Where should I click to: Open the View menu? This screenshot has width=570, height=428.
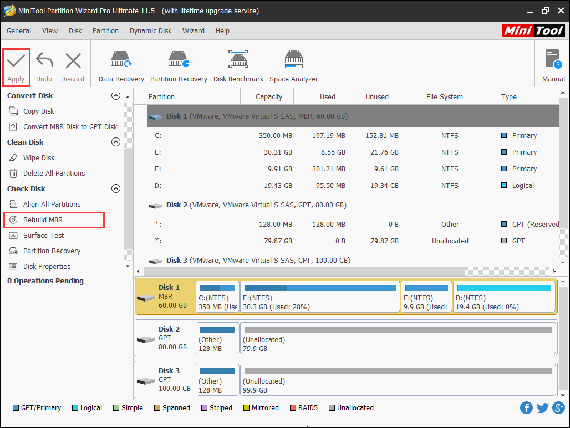pos(50,31)
